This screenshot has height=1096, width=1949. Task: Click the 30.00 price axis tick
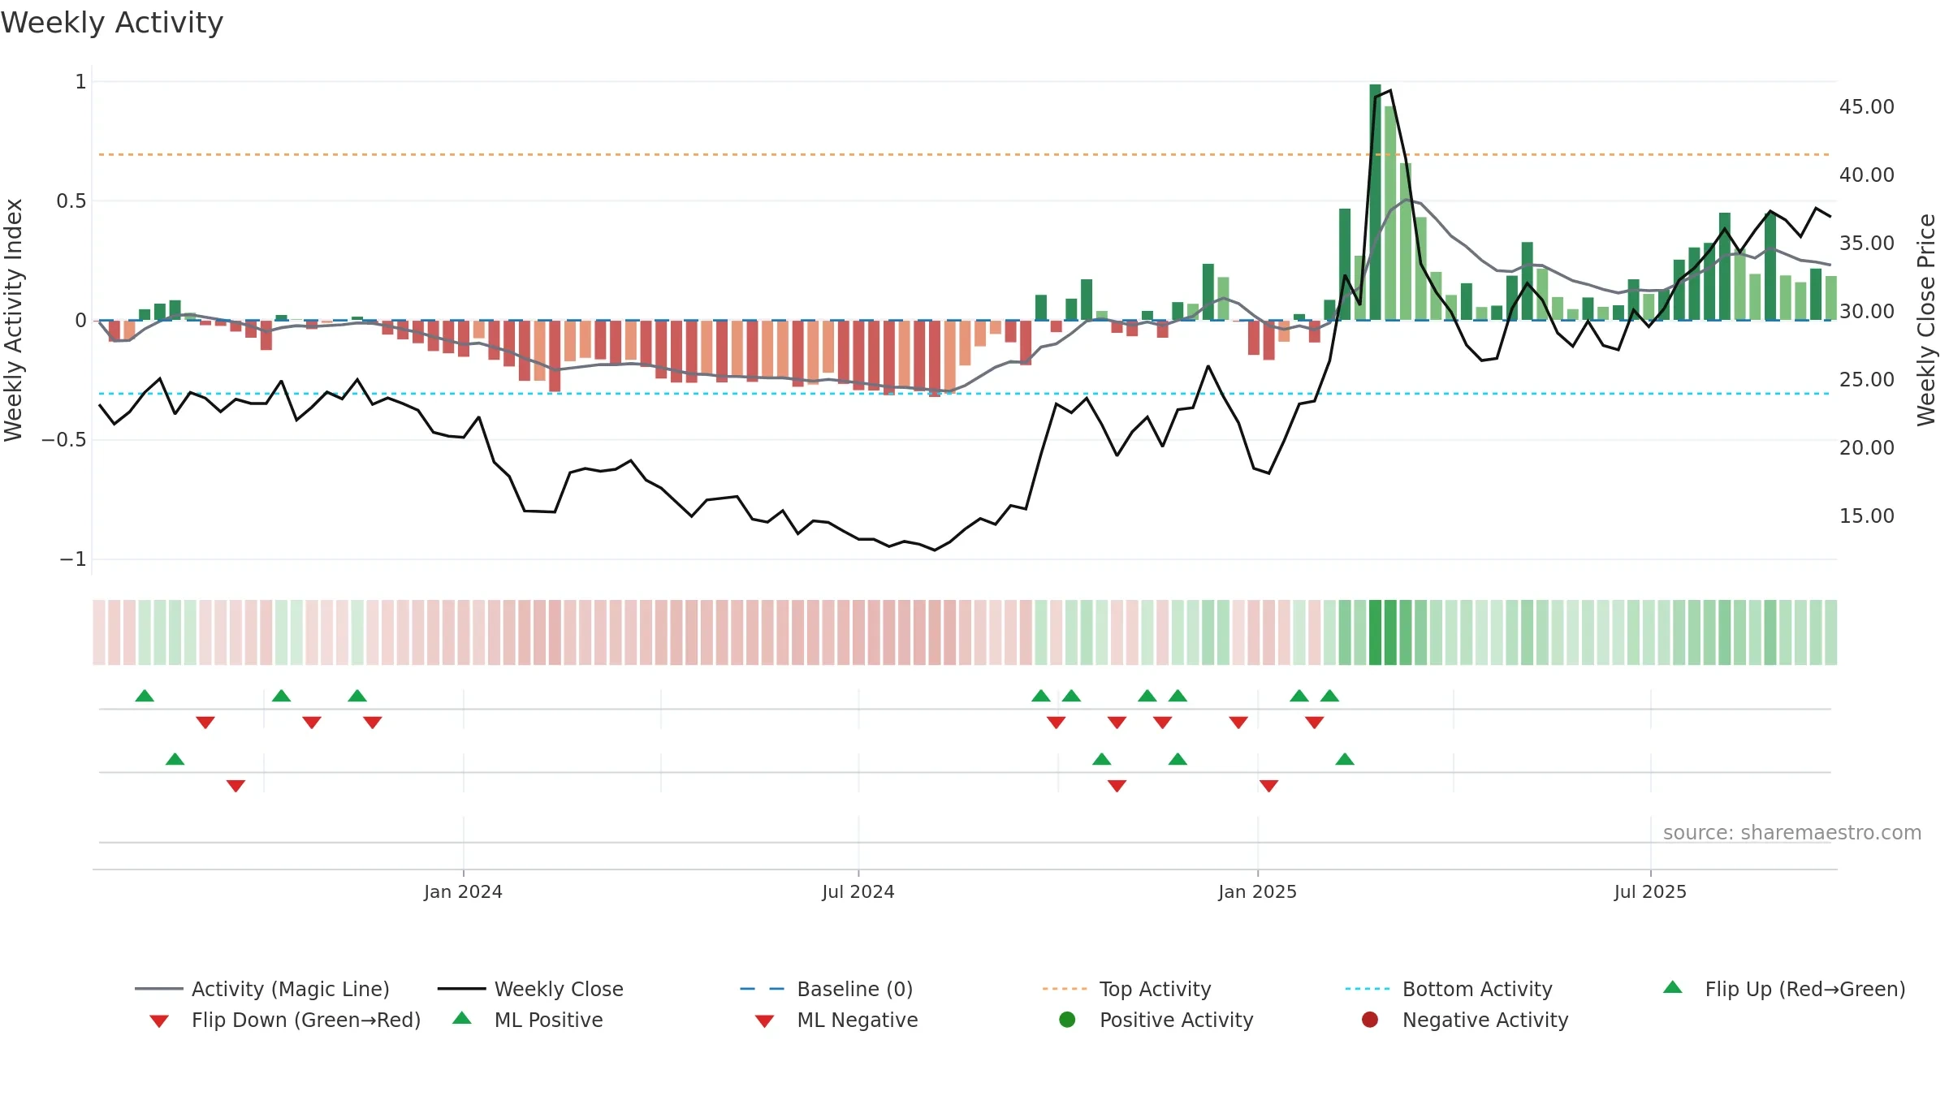[x=1867, y=312]
